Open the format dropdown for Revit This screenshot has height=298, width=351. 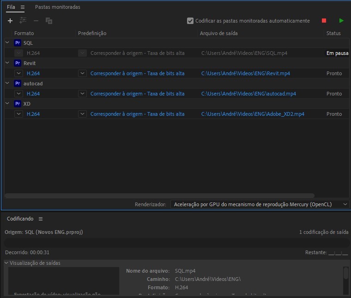point(18,73)
